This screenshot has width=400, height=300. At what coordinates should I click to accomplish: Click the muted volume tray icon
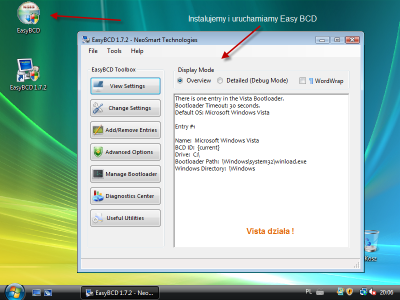(372, 291)
